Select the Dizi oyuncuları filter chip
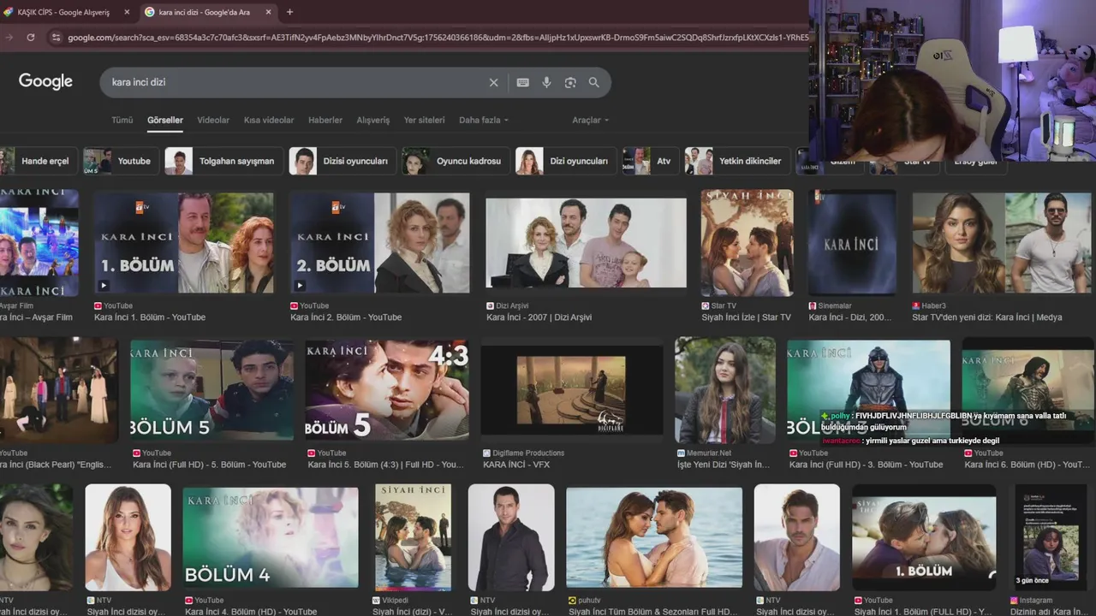This screenshot has height=616, width=1096. [x=566, y=161]
